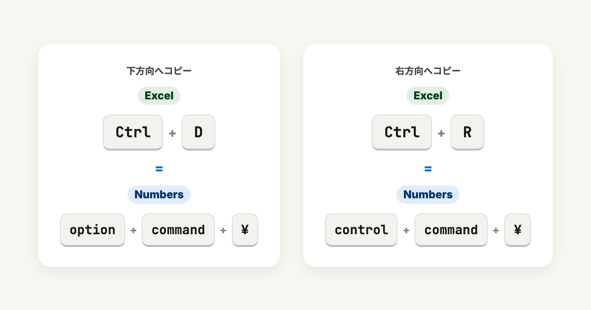Click the R key

[x=467, y=132]
